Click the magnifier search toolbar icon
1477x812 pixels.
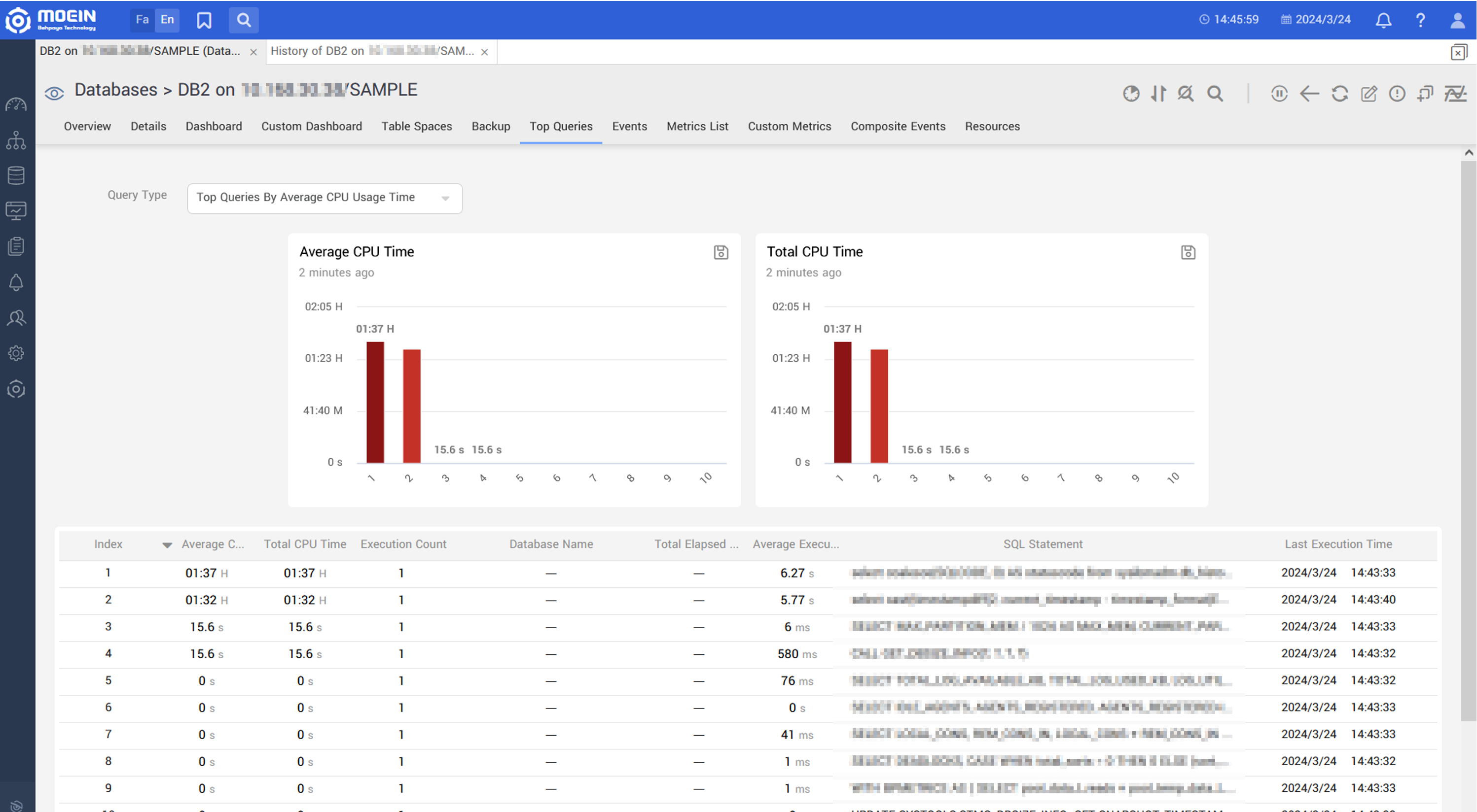tap(1215, 94)
